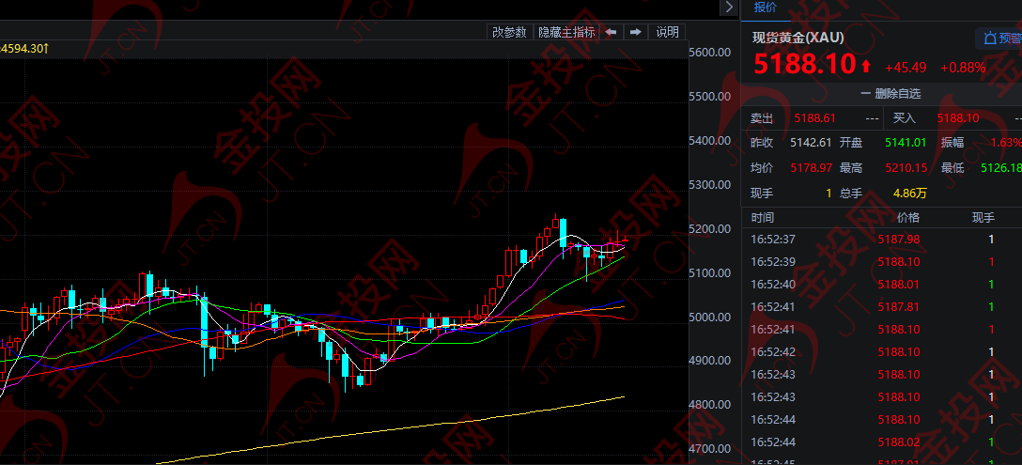
Task: Click the 4594.30 indicator value at chart top-left
Action: pyautogui.click(x=24, y=48)
